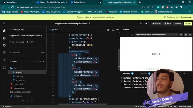The height and width of the screenshot is (108, 193).
Task: Add a new terminal with plus icon
Action: click(184, 73)
